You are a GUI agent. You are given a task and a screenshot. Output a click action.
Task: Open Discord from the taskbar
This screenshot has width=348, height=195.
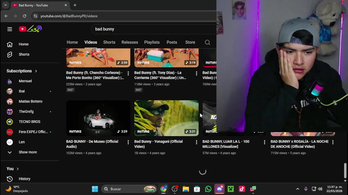[x=219, y=189]
